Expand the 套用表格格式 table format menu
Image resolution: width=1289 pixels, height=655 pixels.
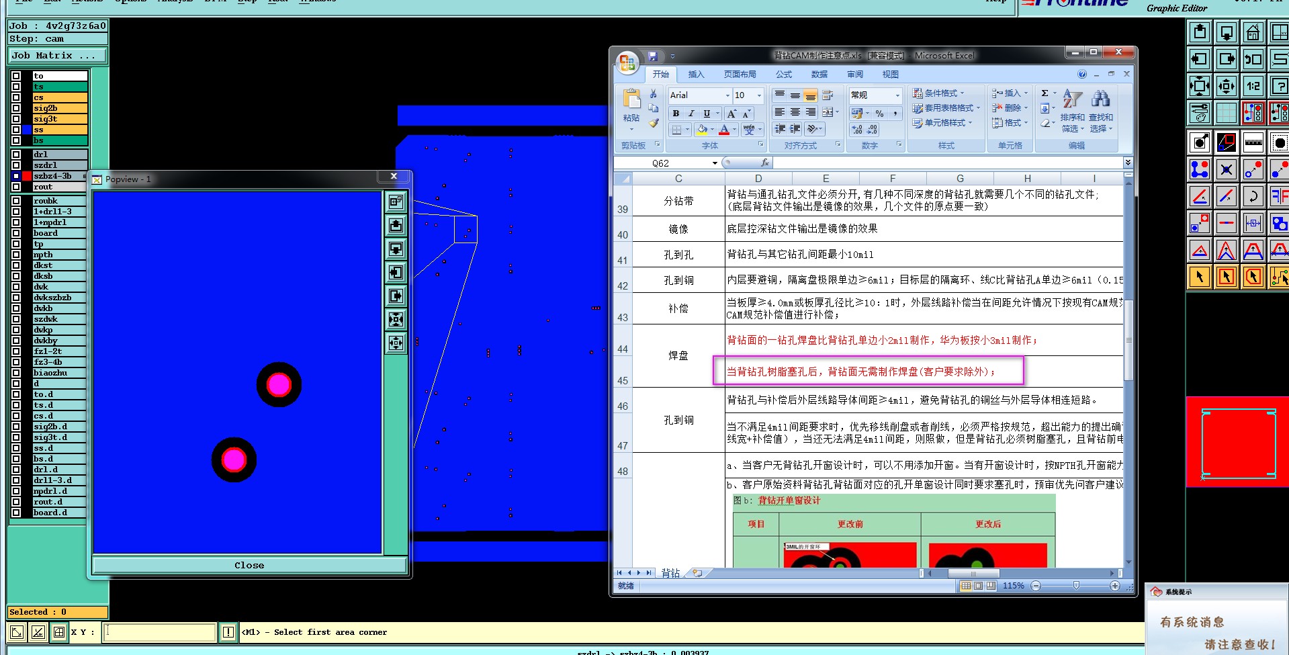pyautogui.click(x=946, y=108)
